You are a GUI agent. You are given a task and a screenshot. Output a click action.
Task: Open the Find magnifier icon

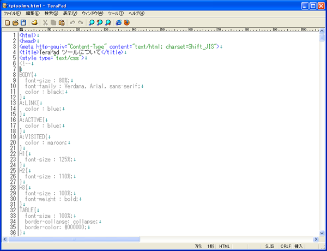[x=92, y=22]
